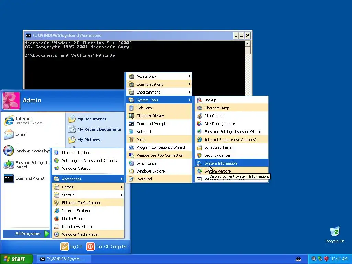Open Paint icon in Accessories

click(x=131, y=140)
